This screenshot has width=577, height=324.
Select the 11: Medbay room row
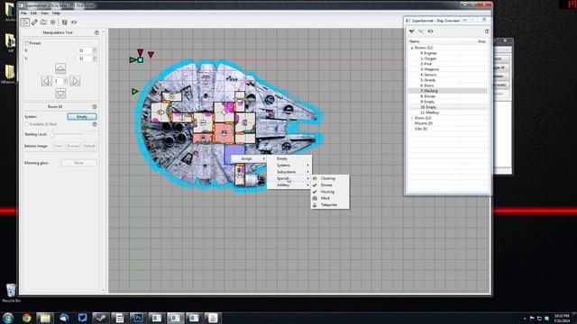[447, 112]
